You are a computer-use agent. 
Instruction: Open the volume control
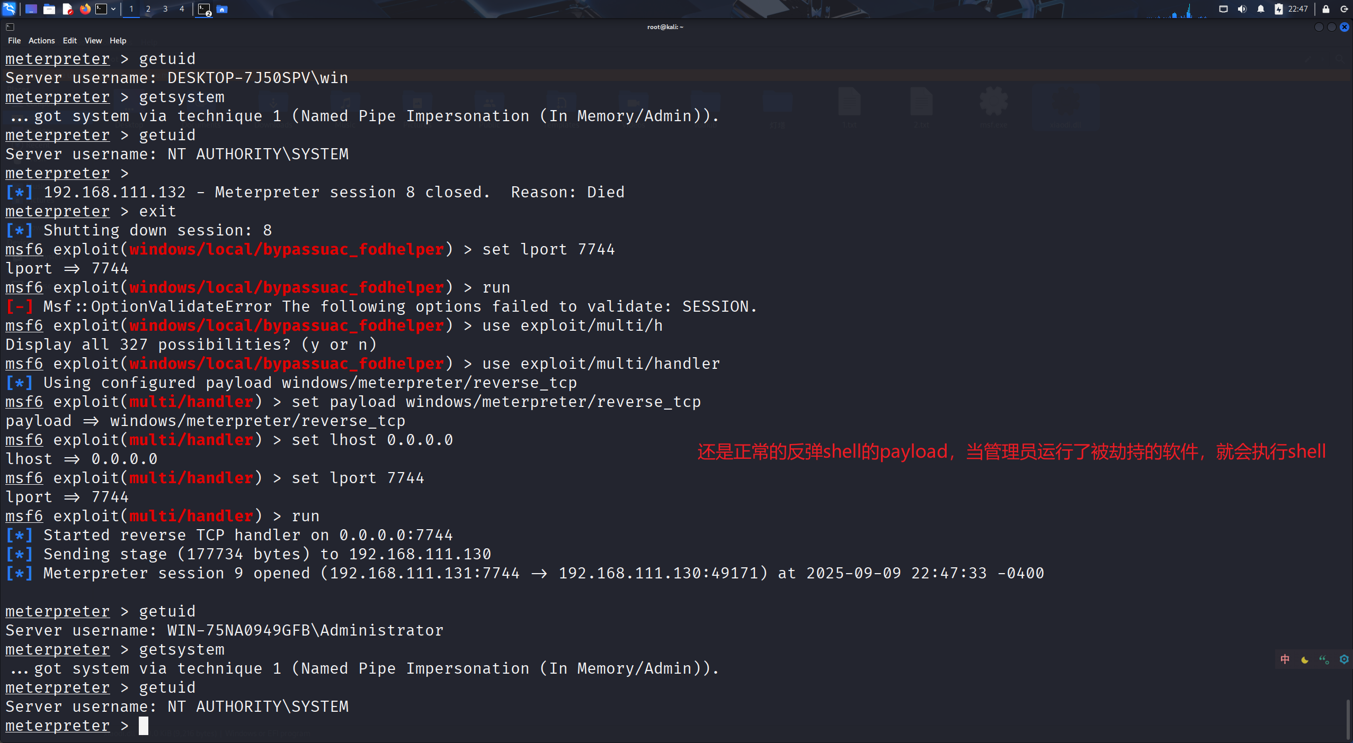pyautogui.click(x=1242, y=9)
